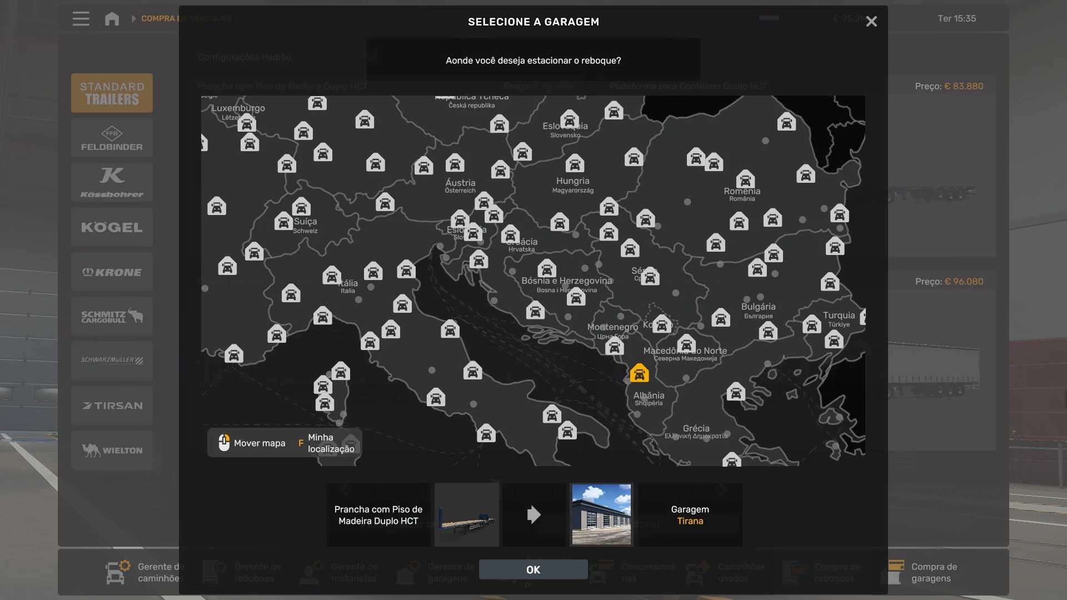Select the Standard Trailers brand tab

click(x=112, y=93)
